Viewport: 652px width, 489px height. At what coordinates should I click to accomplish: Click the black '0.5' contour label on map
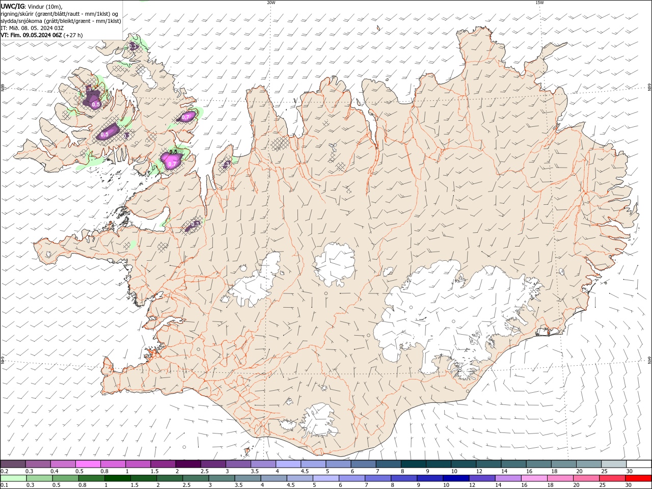pyautogui.click(x=173, y=152)
